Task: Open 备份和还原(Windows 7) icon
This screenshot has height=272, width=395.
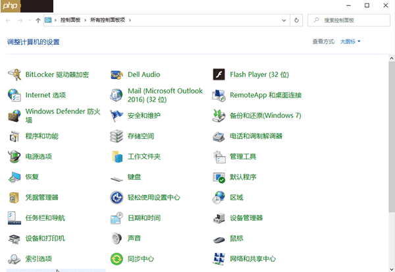Action: pos(219,116)
